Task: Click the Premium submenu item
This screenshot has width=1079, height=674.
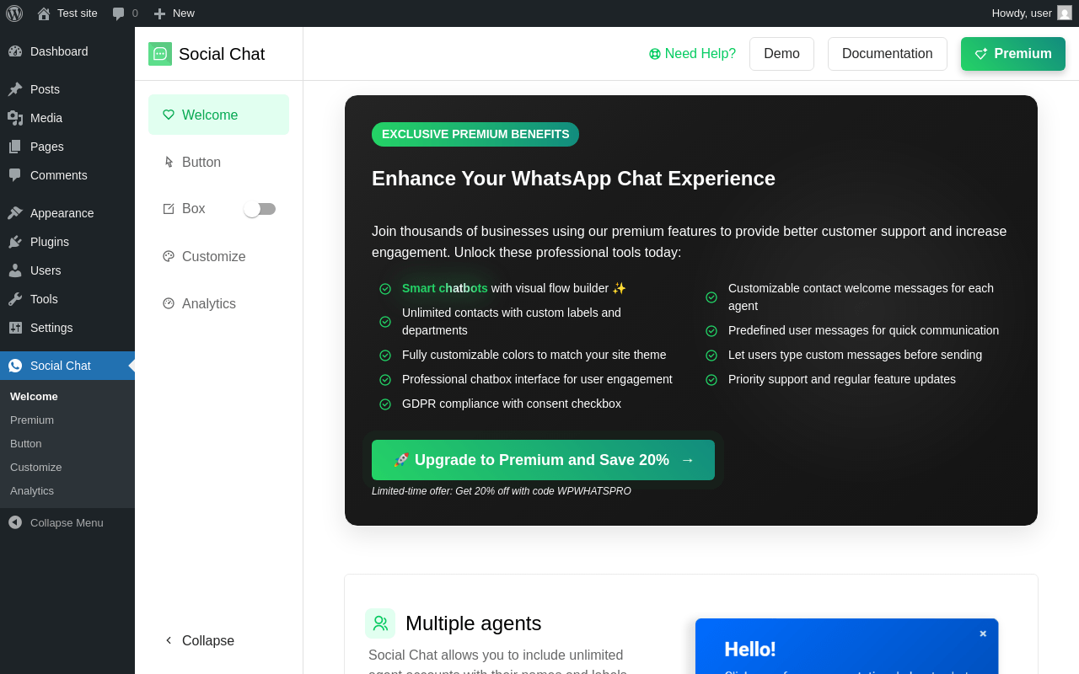Action: (32, 420)
